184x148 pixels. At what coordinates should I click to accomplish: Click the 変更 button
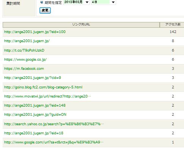pos(45,10)
